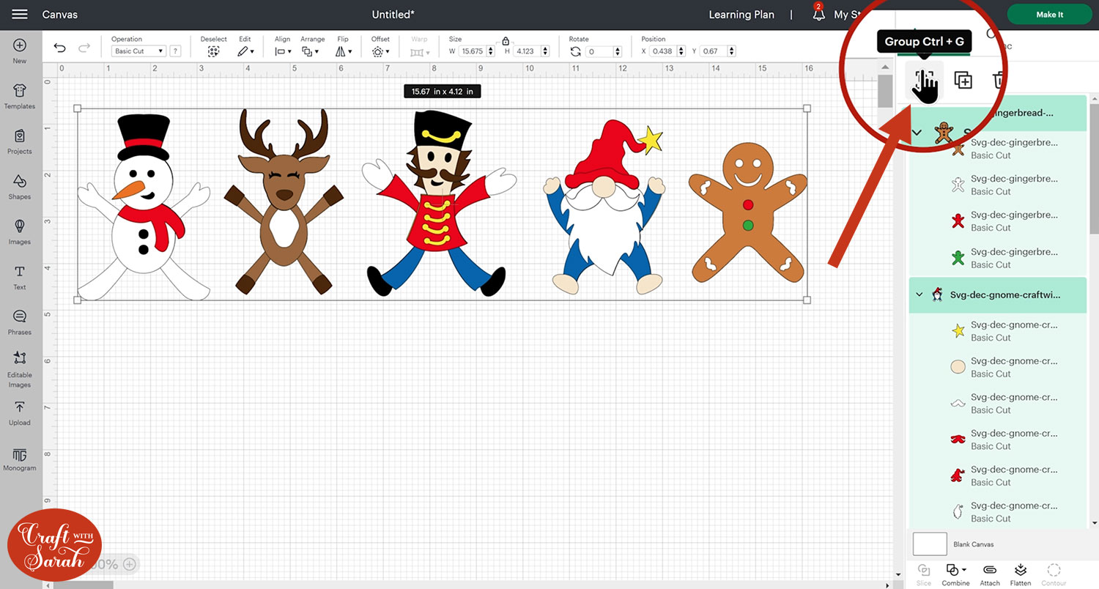Open the Combine dropdown
Screen dimensions: 1099x589
pos(955,574)
